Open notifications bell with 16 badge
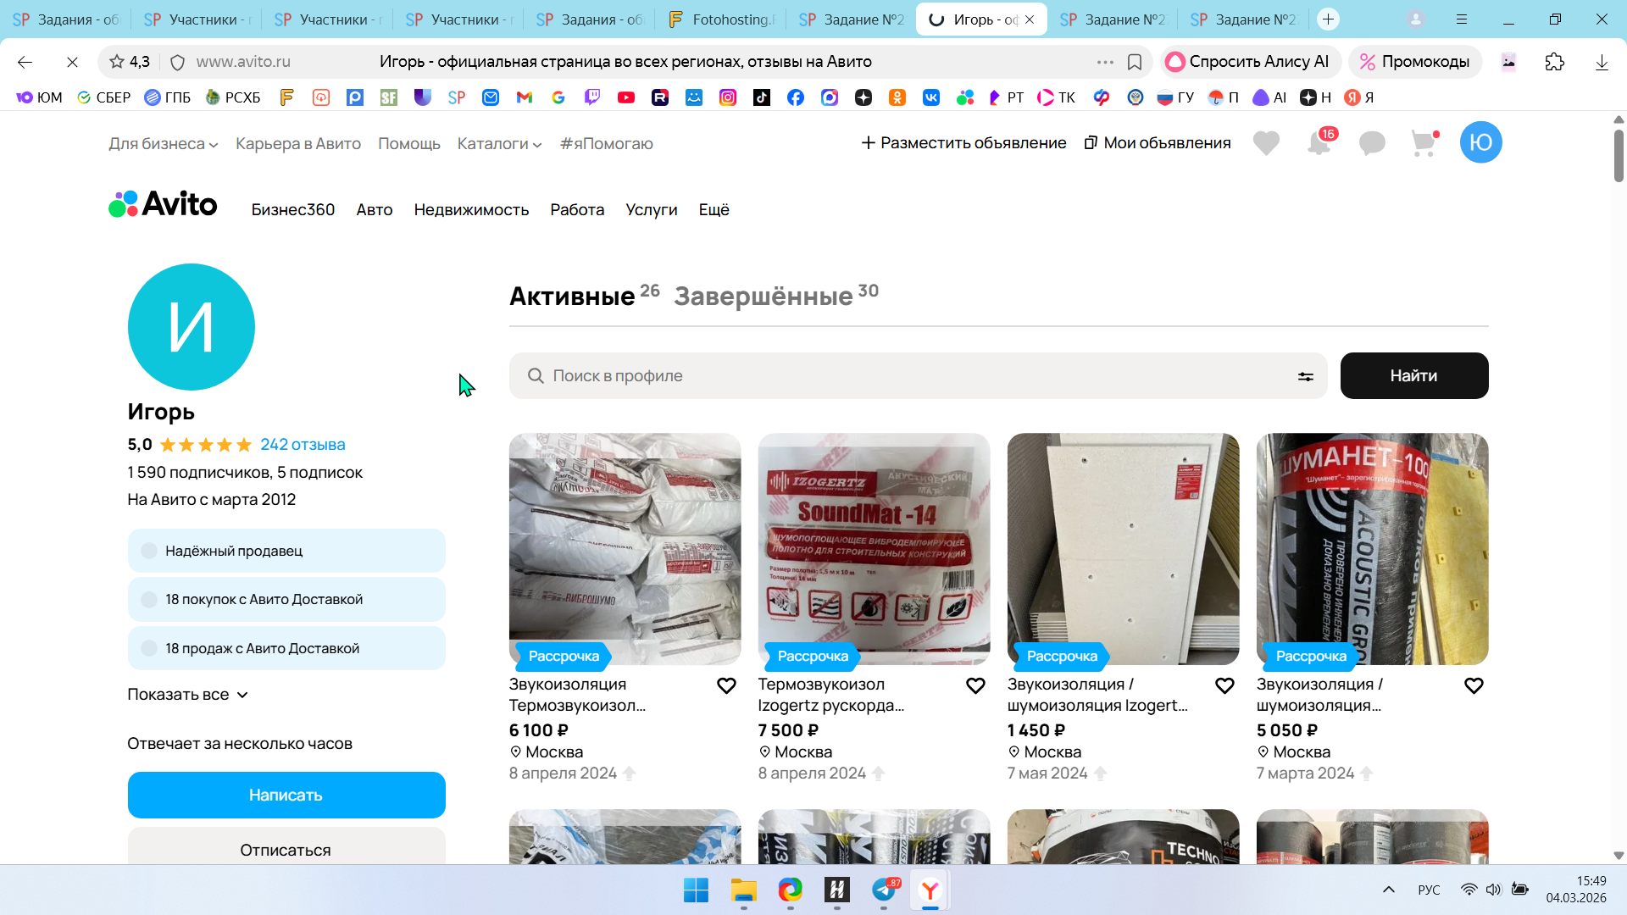Viewport: 1627px width, 915px height. (1319, 143)
